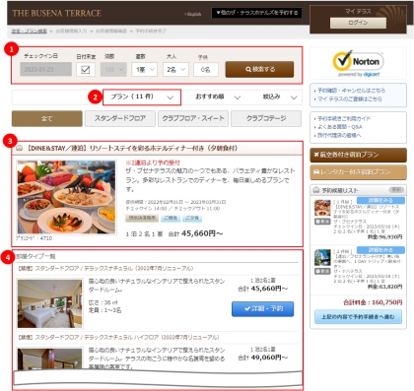Click the デラックスナチュラル room photo

click(50, 303)
